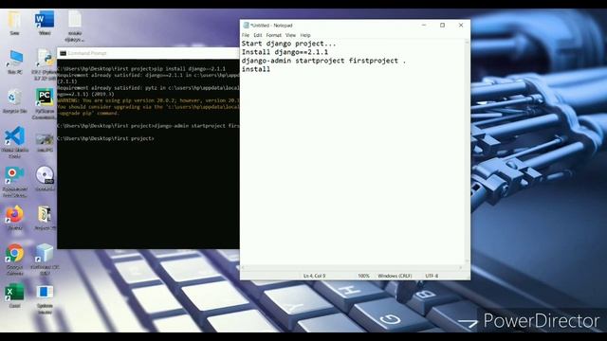This screenshot has width=607, height=341.
Task: Launch Excel from the desktop
Action: (x=14, y=293)
